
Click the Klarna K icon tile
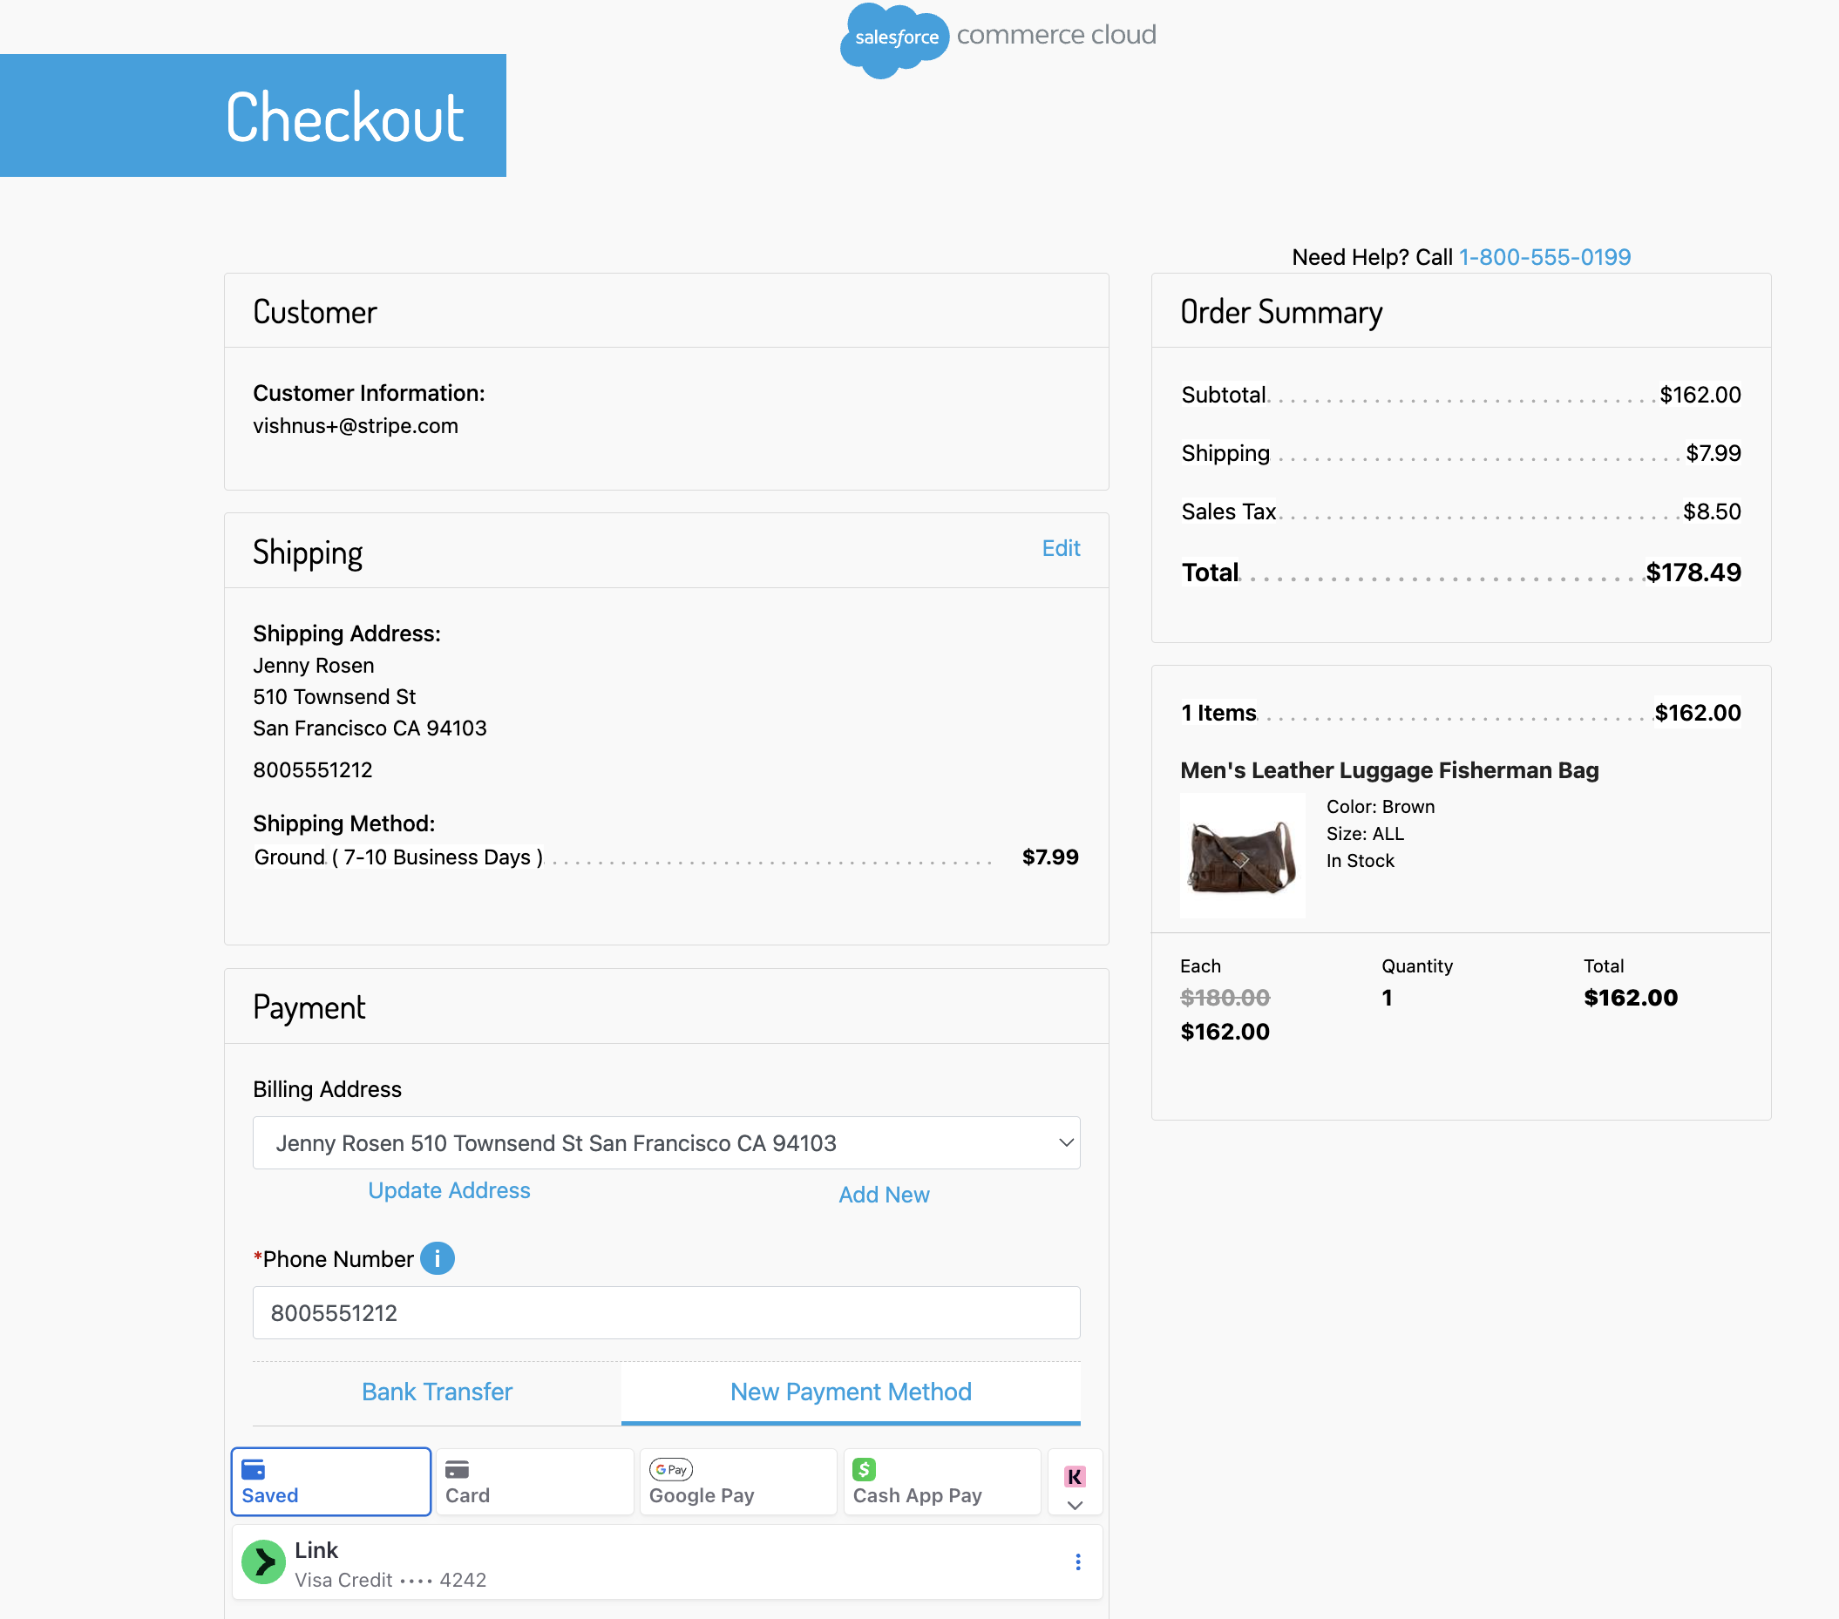[1075, 1475]
